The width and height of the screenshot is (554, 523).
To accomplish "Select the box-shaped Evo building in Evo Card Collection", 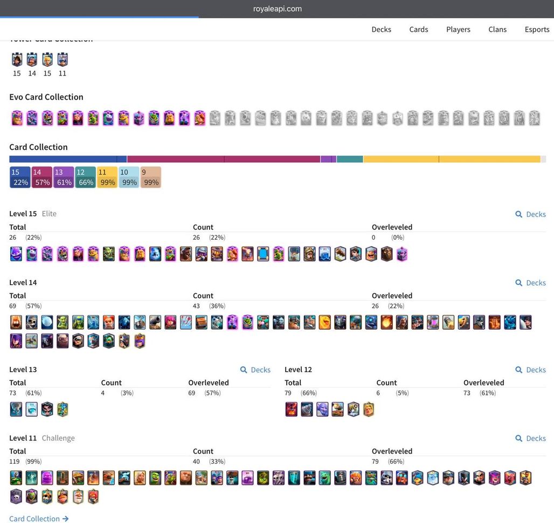I will tap(139, 118).
